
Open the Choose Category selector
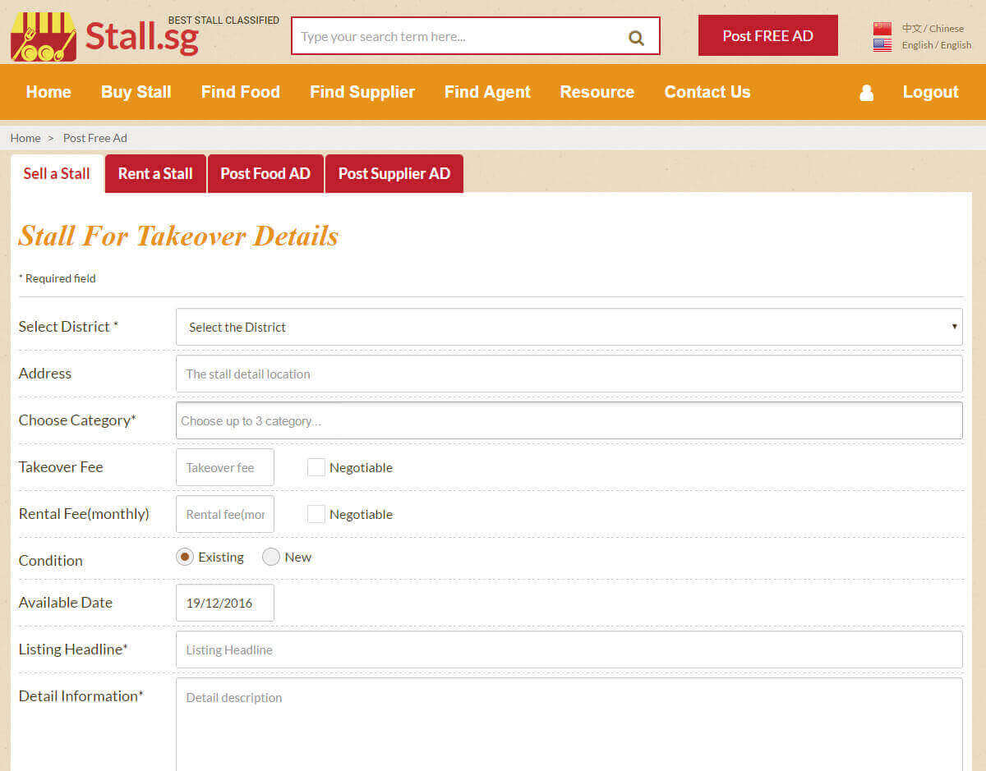tap(569, 420)
